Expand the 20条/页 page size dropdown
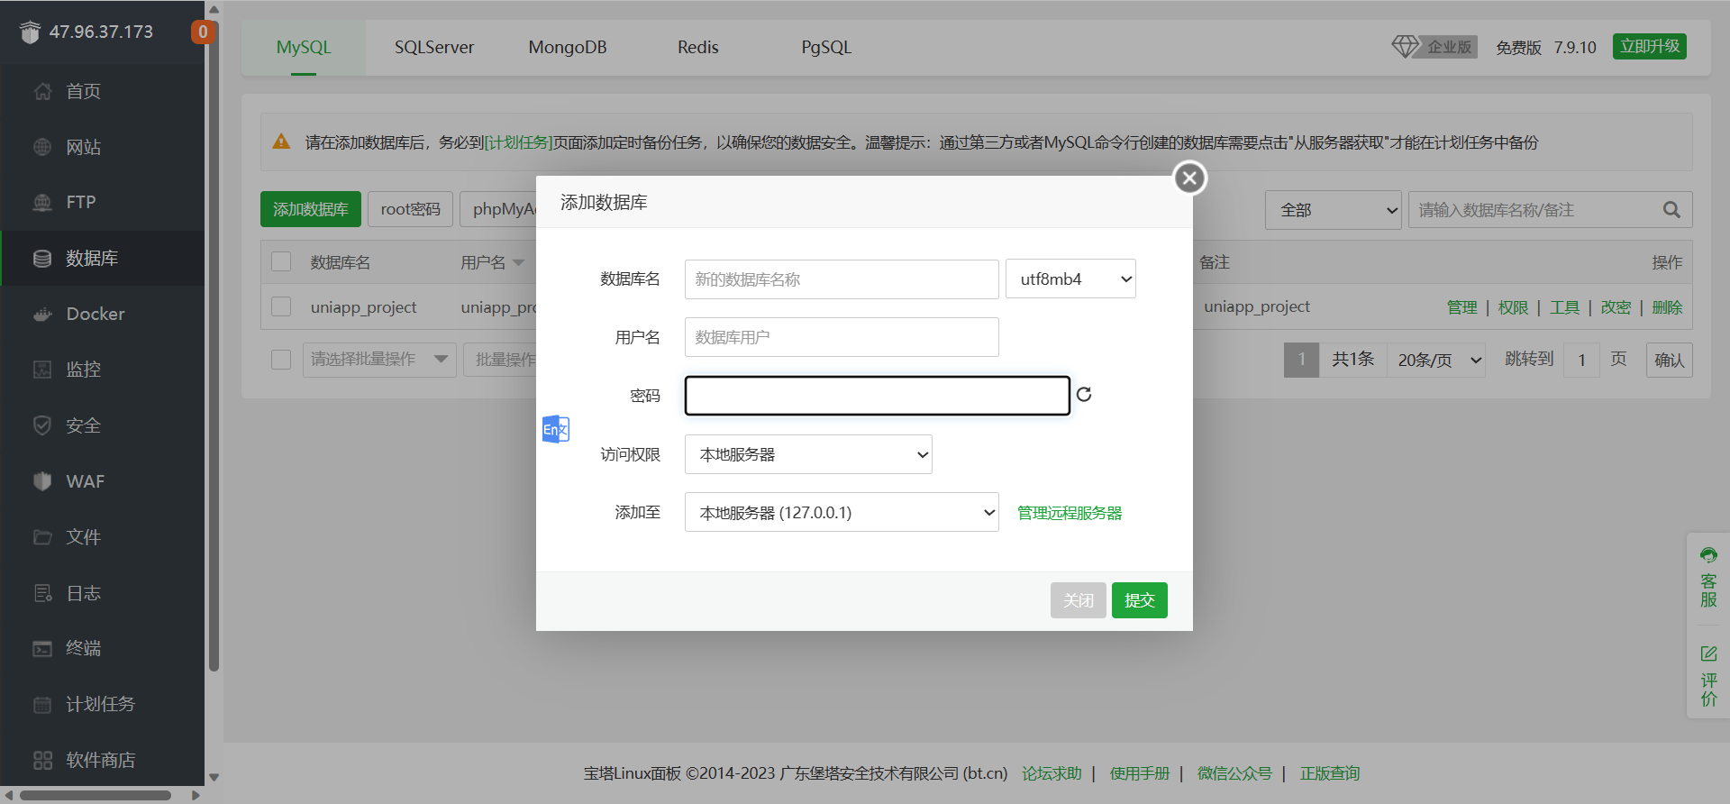Image resolution: width=1730 pixels, height=804 pixels. pyautogui.click(x=1436, y=360)
